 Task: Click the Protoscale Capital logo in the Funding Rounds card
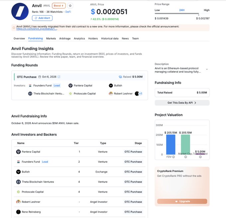click(x=70, y=93)
